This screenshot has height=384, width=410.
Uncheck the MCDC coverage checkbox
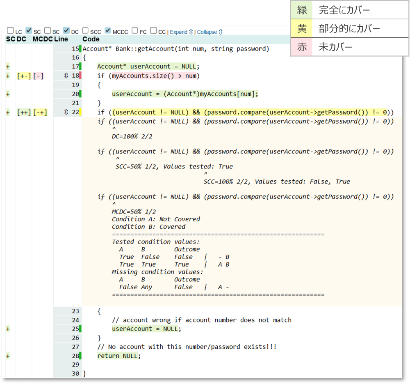(x=108, y=31)
